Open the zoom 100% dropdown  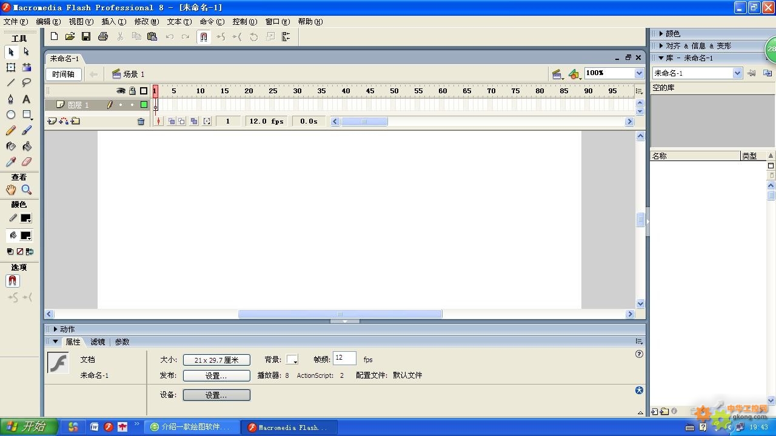[x=639, y=73]
